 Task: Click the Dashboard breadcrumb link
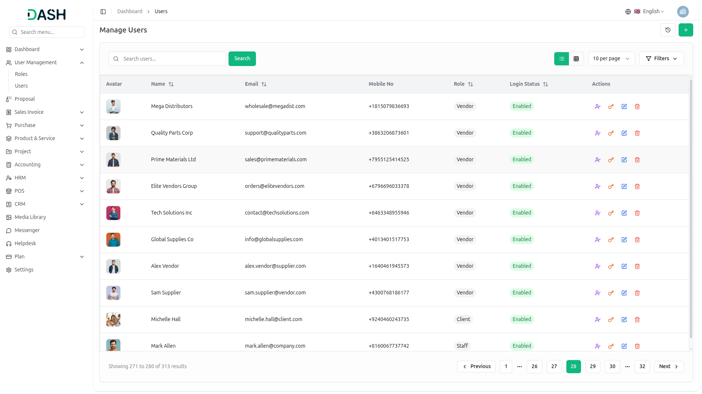[130, 12]
